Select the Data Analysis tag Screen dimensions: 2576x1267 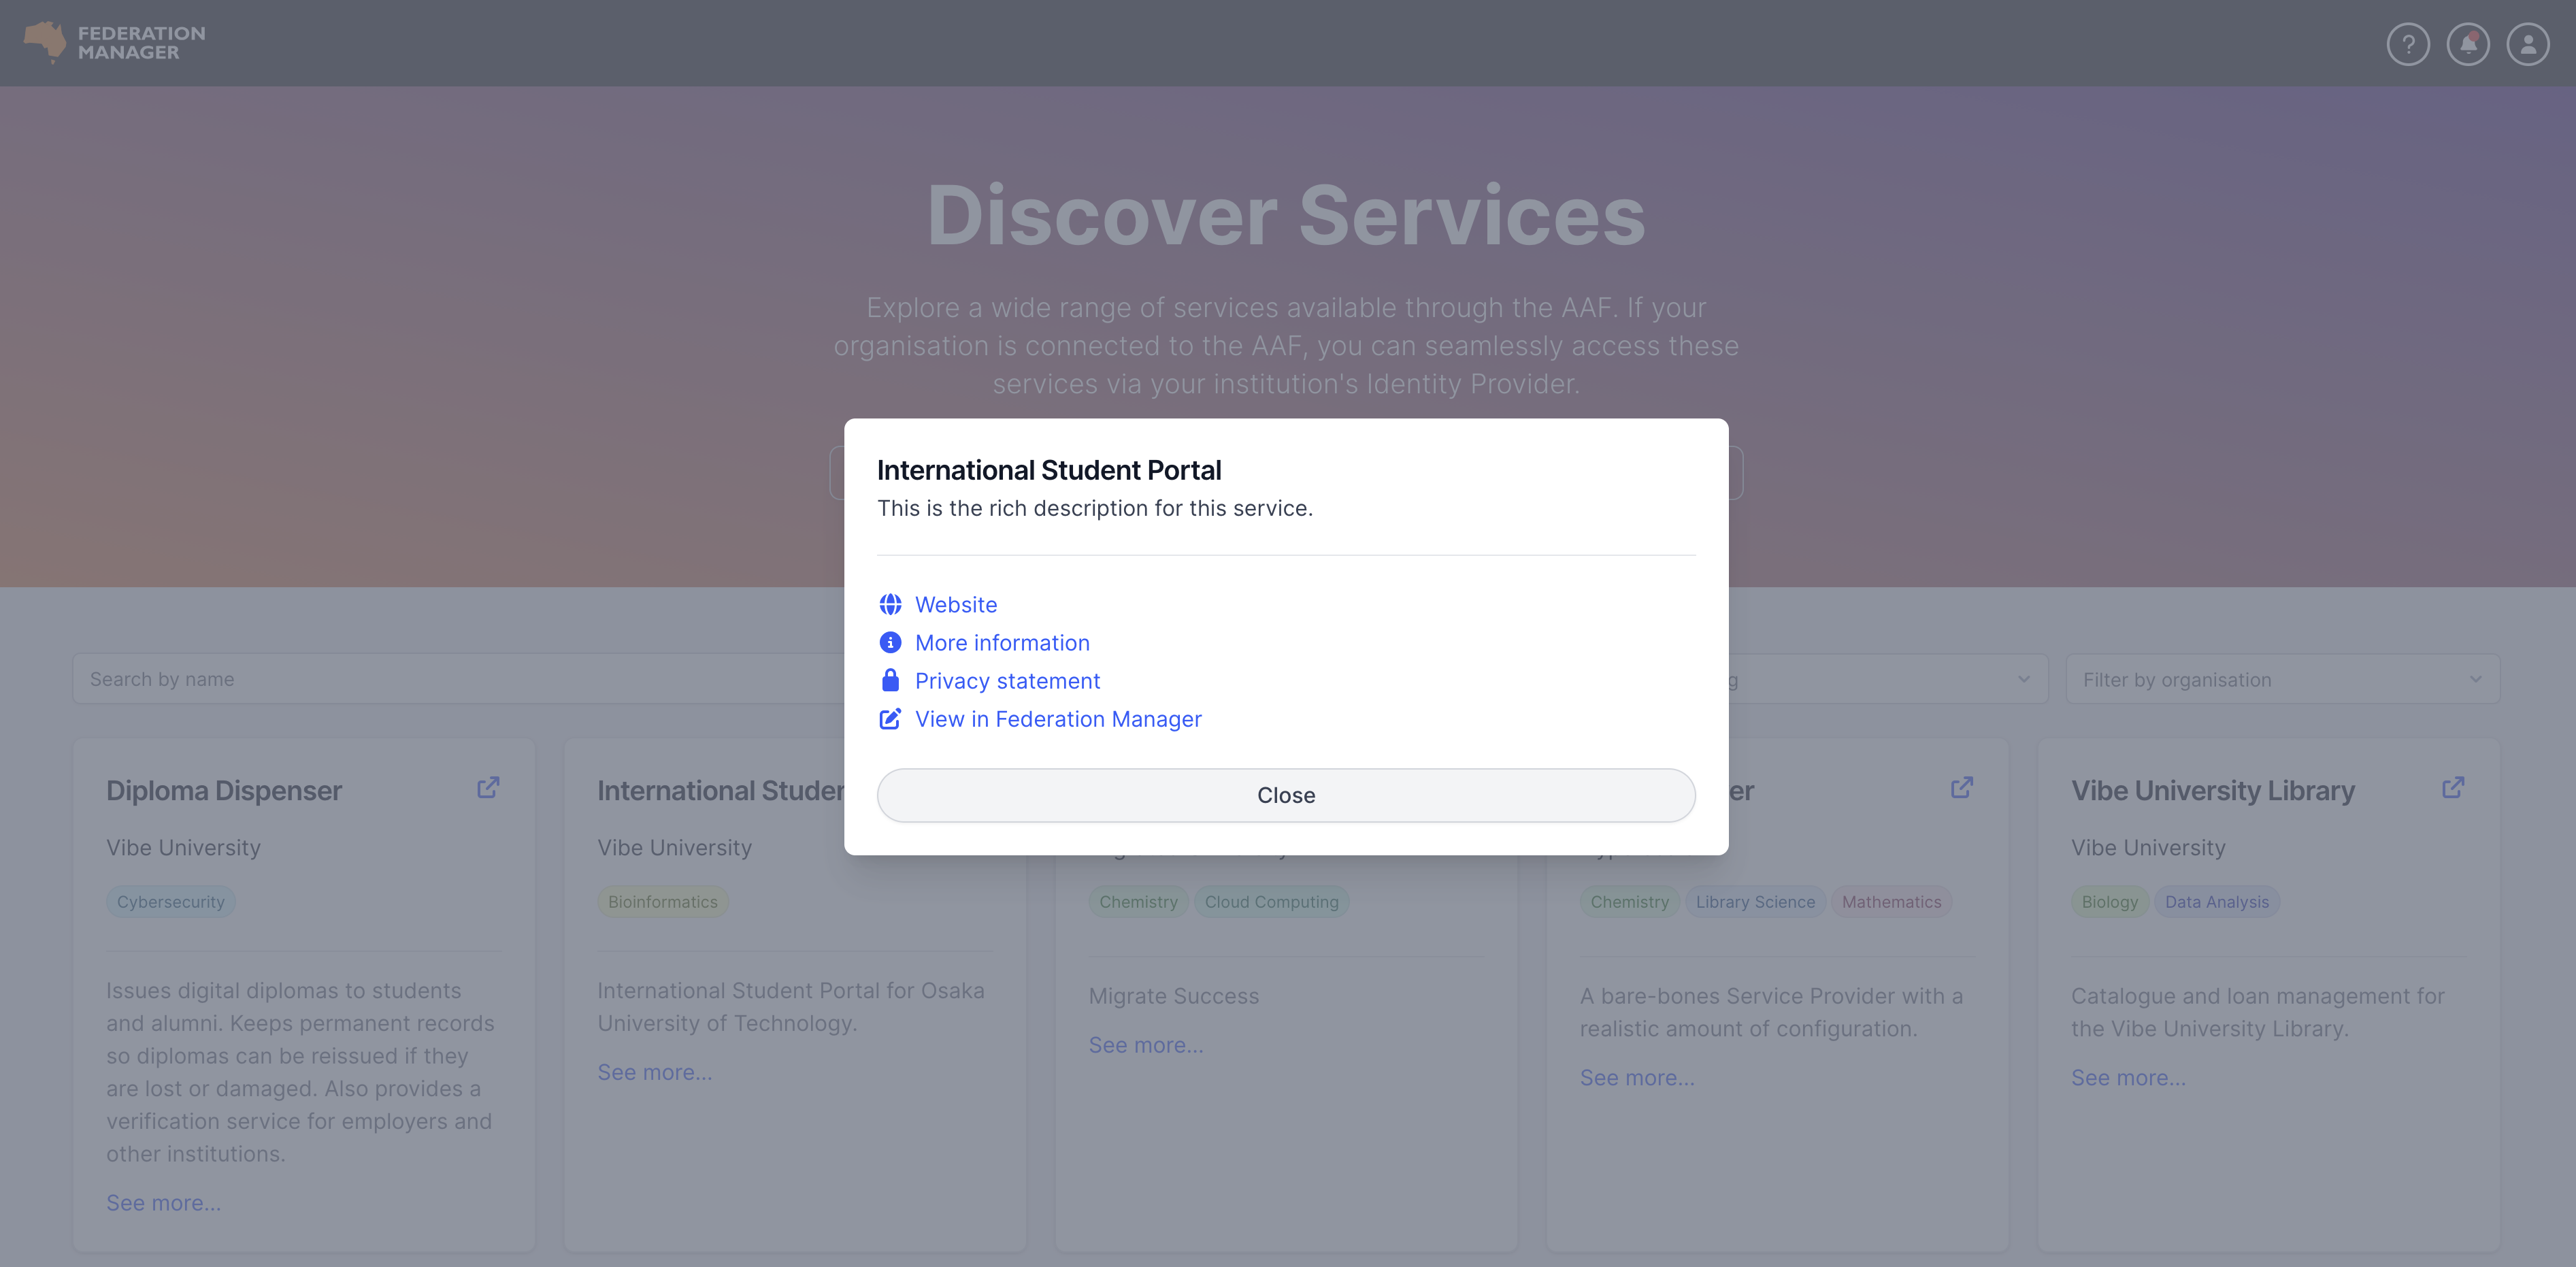pyautogui.click(x=2216, y=901)
